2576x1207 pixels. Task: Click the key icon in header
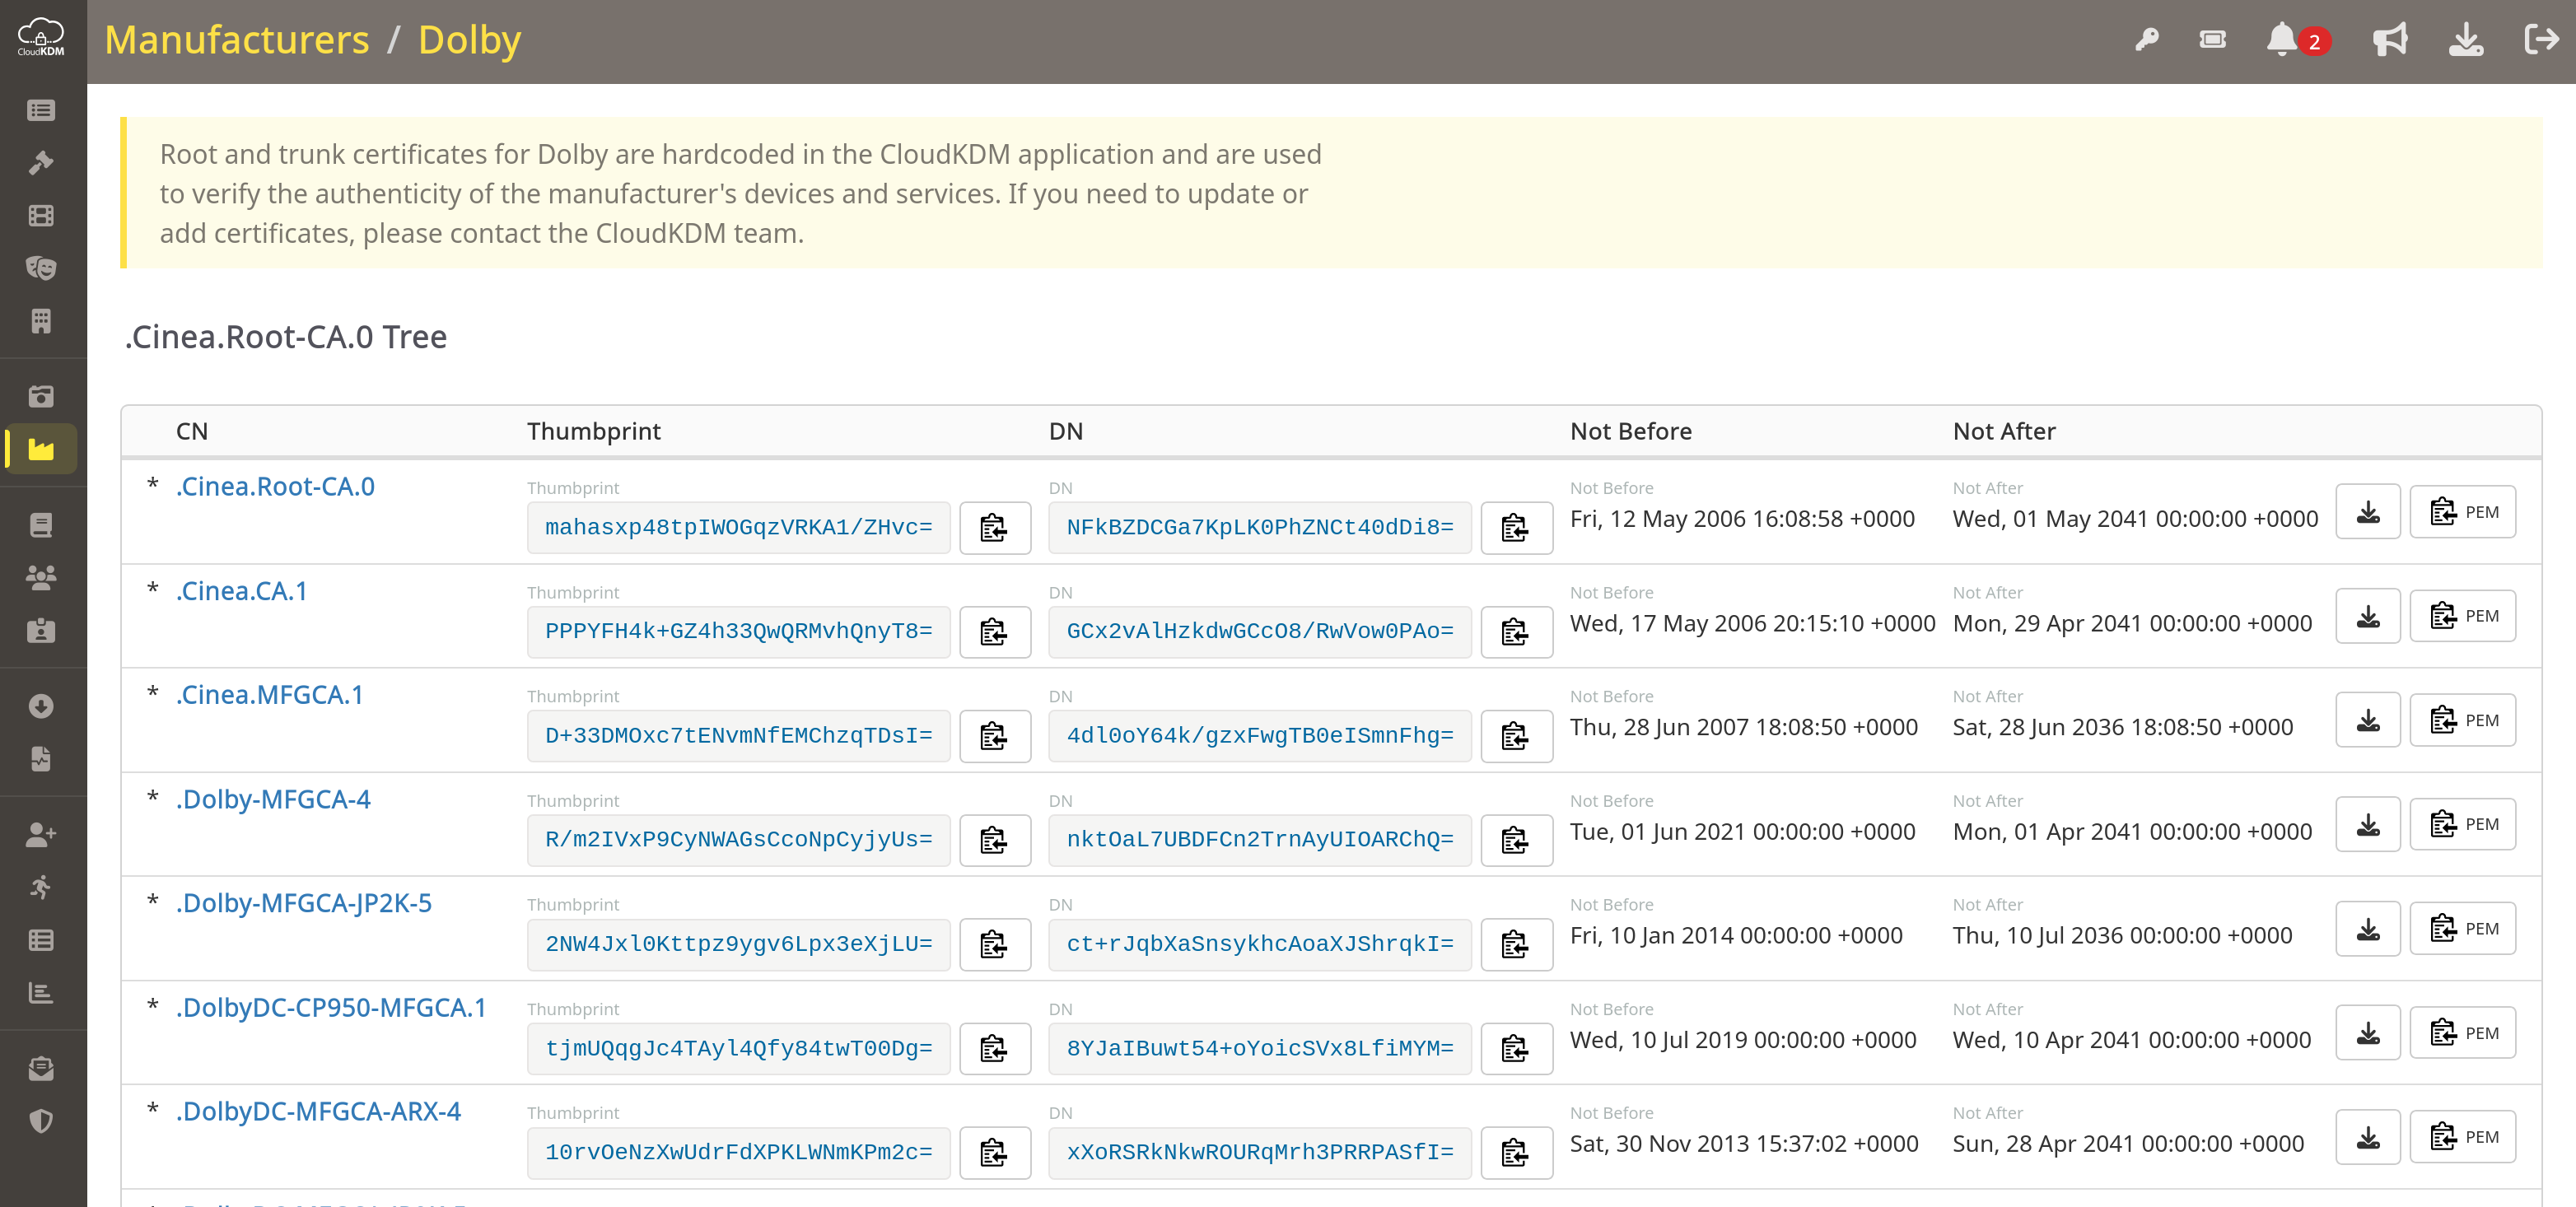pos(2146,40)
